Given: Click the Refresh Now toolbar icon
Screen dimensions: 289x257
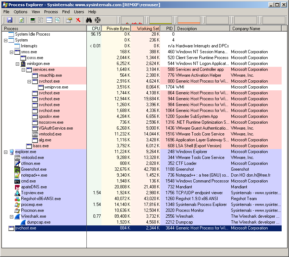Looking at the screenshot, I should 22,20.
